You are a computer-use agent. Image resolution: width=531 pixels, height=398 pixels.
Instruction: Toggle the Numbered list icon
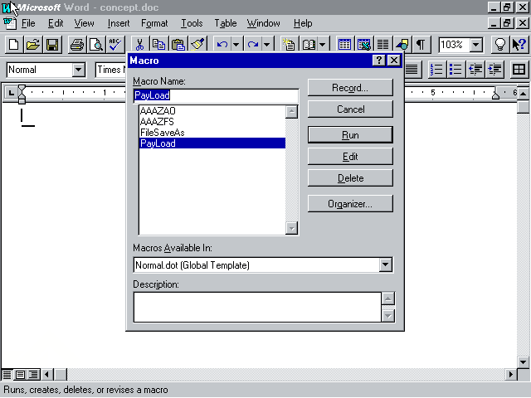coord(437,70)
